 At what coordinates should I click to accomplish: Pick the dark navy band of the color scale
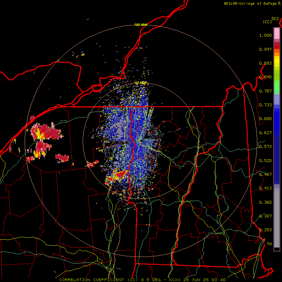(277, 160)
